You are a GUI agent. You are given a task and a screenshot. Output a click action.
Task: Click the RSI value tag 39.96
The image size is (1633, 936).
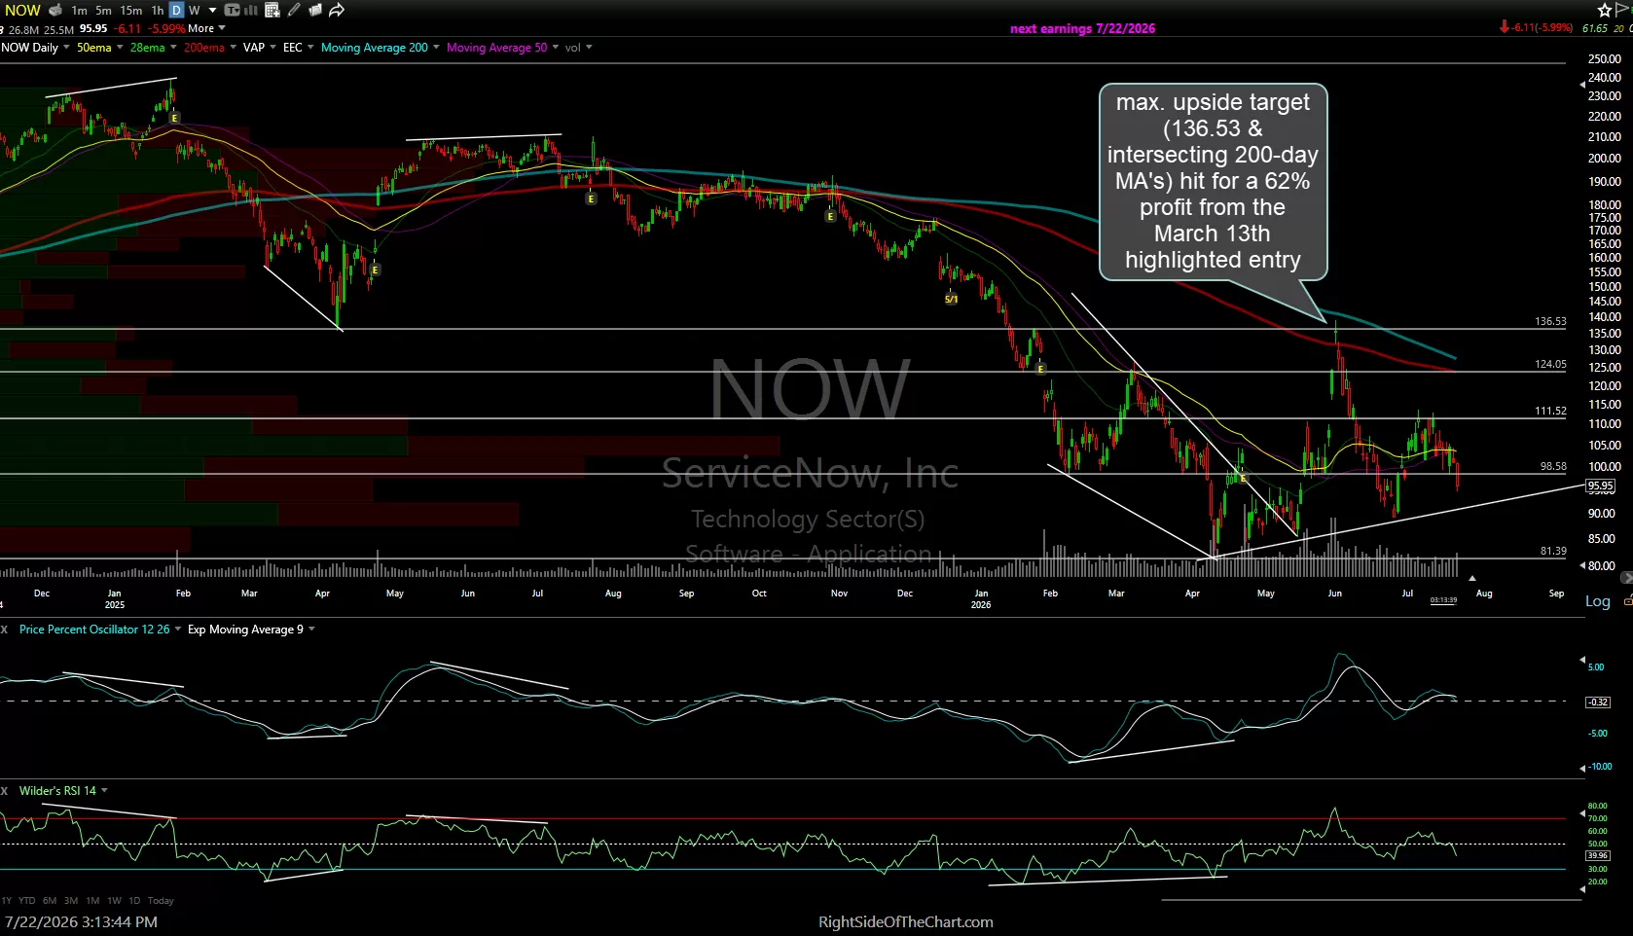pos(1598,855)
